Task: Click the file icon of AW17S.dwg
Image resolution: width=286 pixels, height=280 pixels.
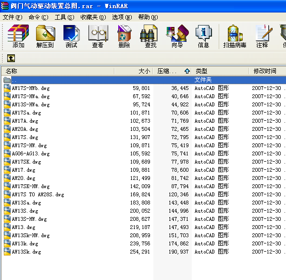Action: 7,137
